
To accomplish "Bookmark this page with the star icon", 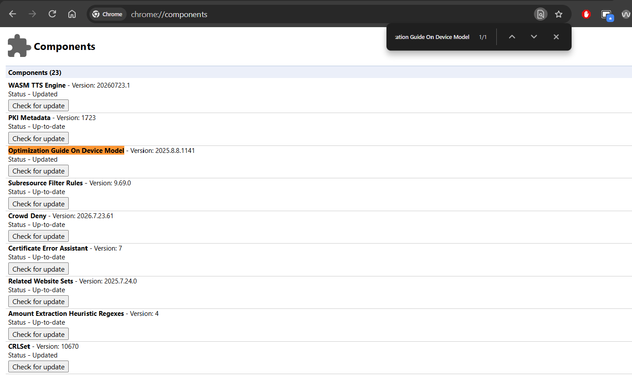I will pyautogui.click(x=558, y=14).
